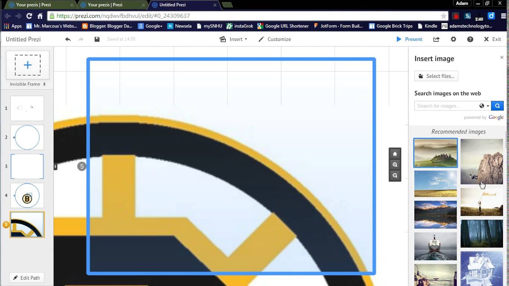Choose the dark forest image
509x286 pixels.
point(482,234)
